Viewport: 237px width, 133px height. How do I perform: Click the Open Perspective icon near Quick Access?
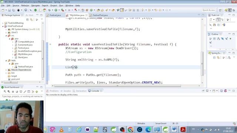(x=220, y=10)
